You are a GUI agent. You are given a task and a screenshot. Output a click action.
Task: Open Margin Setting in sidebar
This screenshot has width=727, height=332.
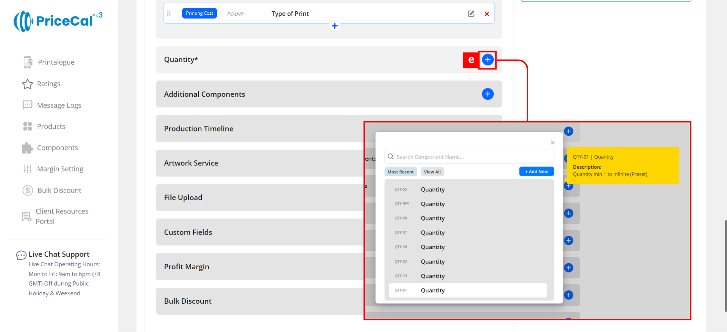pyautogui.click(x=60, y=169)
